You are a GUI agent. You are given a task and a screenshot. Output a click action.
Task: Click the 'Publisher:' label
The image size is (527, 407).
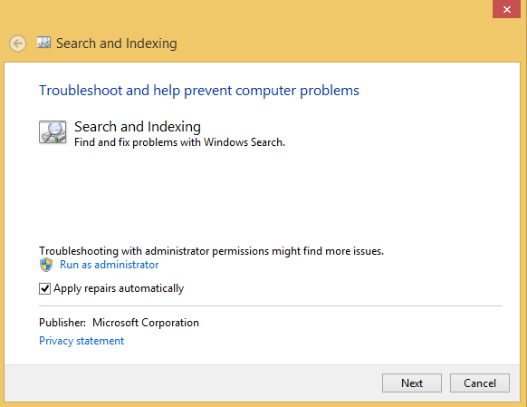coord(62,323)
